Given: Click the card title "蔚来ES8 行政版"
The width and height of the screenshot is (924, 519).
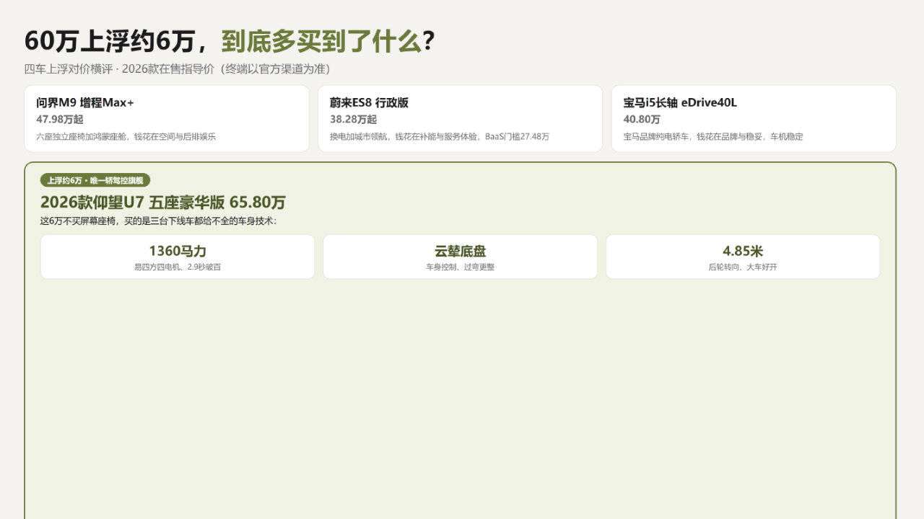Looking at the screenshot, I should click(369, 102).
